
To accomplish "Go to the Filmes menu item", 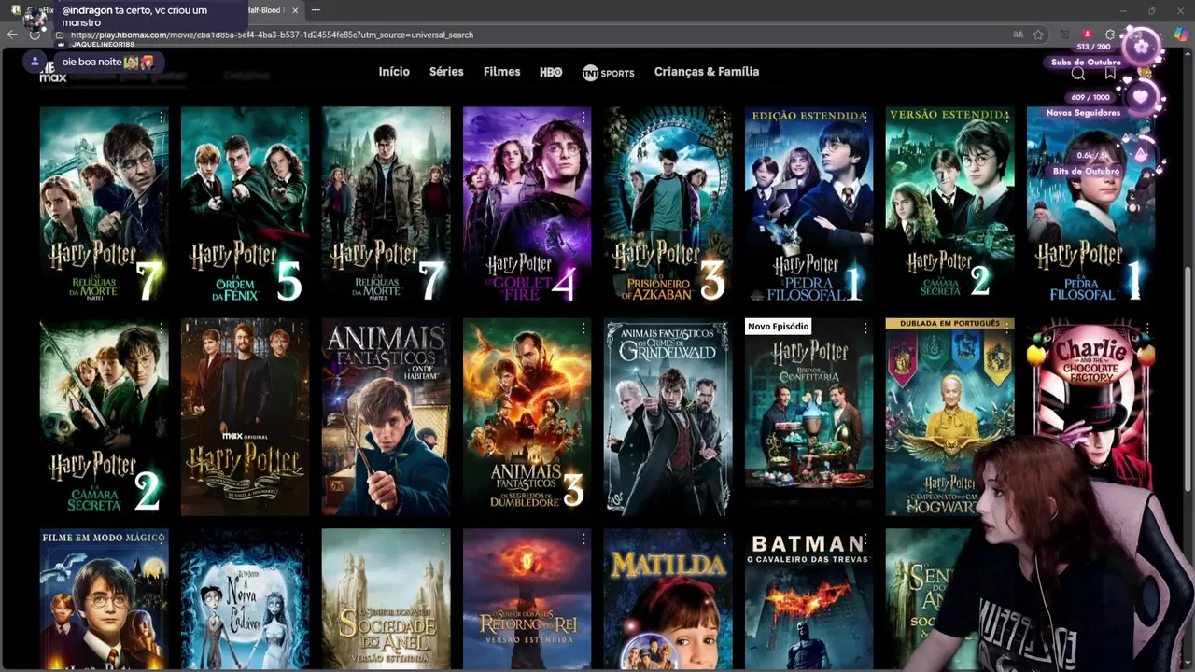I will pyautogui.click(x=501, y=72).
